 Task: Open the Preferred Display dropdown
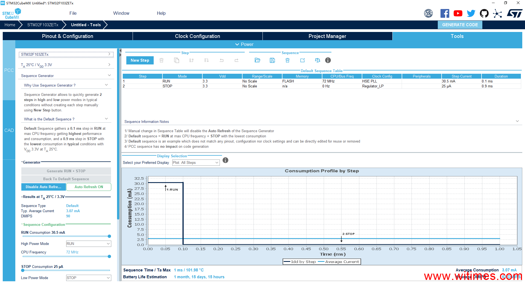(196, 163)
